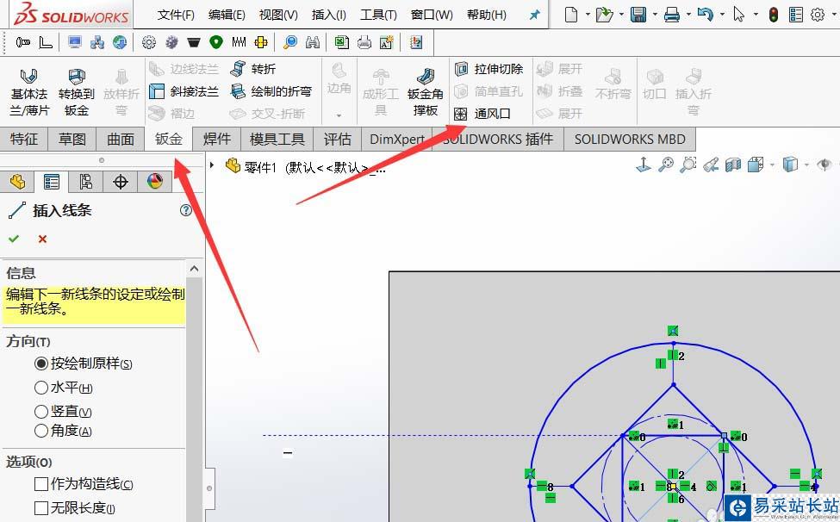Viewport: 840px width, 522px height.
Task: Open the dropdown arrow next to the Select cursor
Action: click(x=756, y=15)
